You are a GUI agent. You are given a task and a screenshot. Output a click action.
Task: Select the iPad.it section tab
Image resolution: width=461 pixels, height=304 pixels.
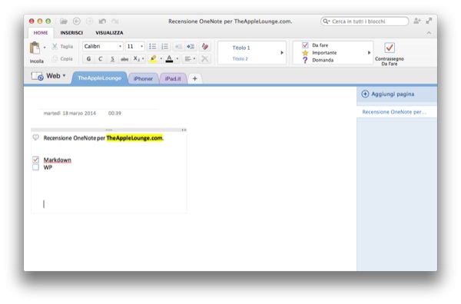coord(173,79)
